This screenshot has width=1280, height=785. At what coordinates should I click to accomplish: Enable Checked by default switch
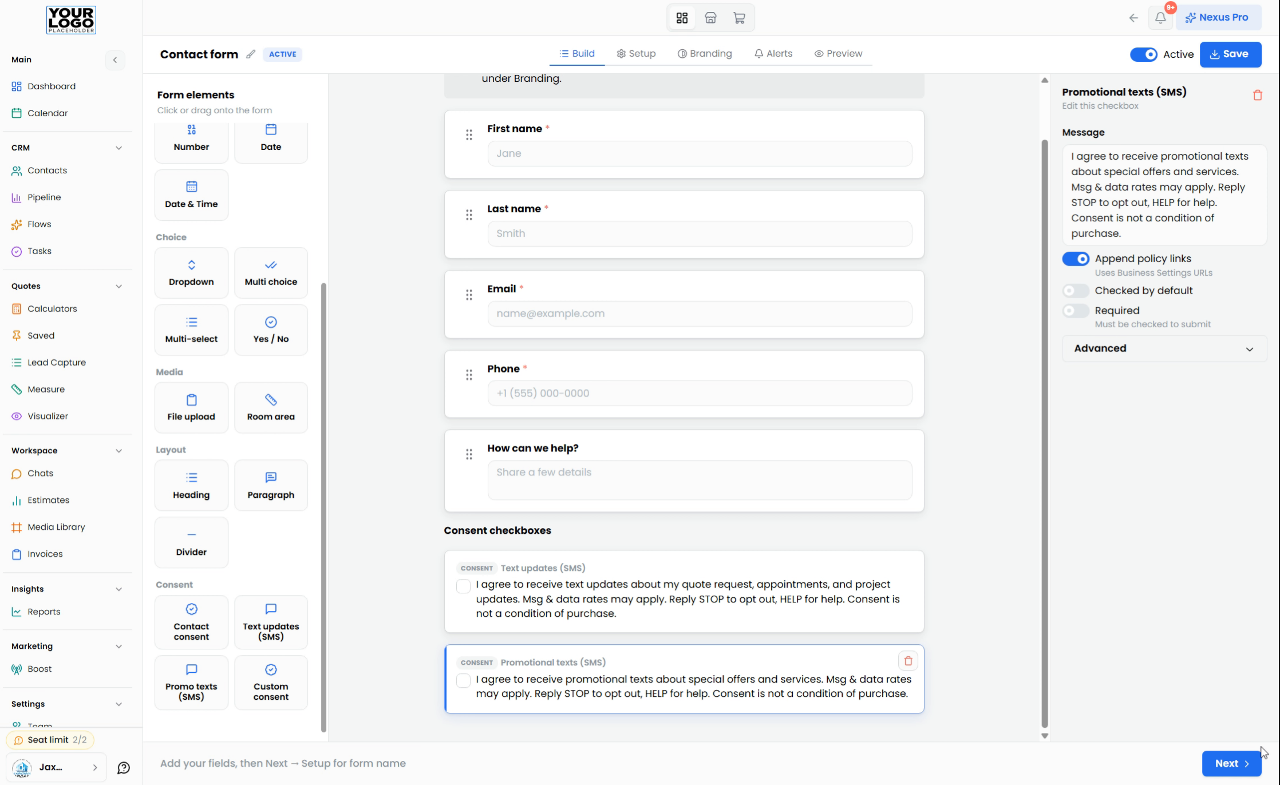(1076, 291)
